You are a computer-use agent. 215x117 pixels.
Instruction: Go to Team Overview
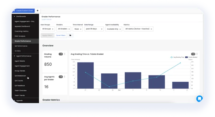[x=20, y=91]
